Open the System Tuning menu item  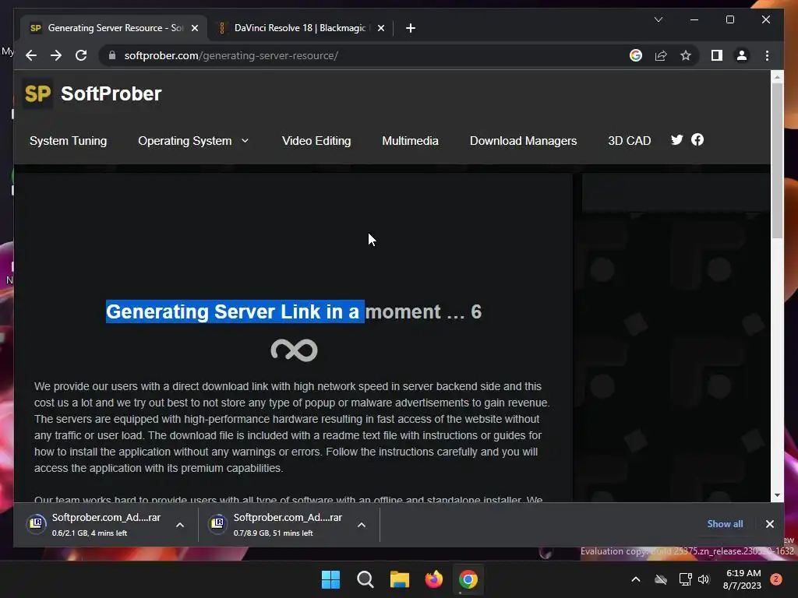(x=69, y=141)
